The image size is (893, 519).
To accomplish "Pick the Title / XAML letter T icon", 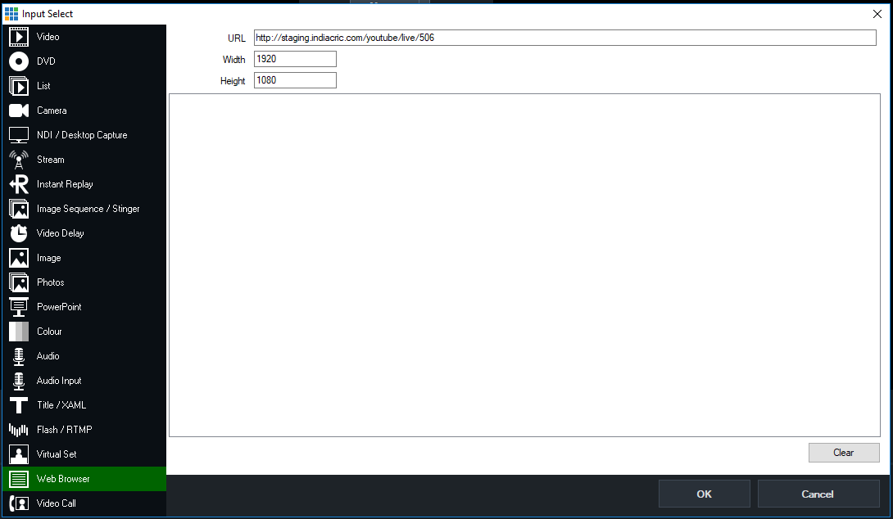I will tap(19, 405).
